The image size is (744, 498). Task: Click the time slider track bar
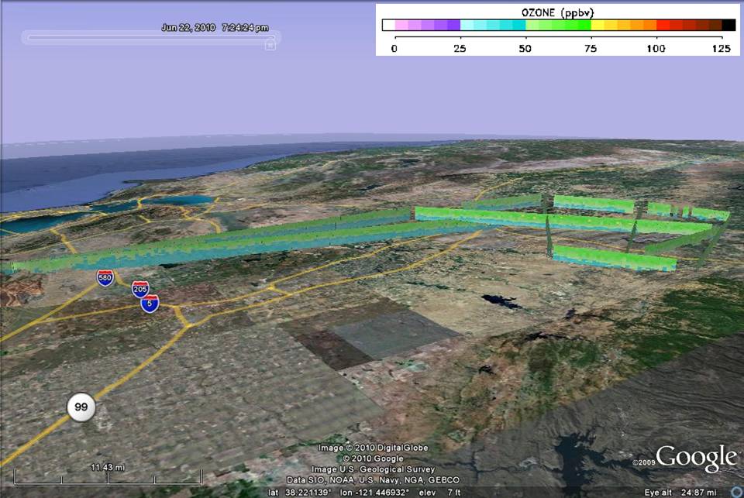(151, 37)
